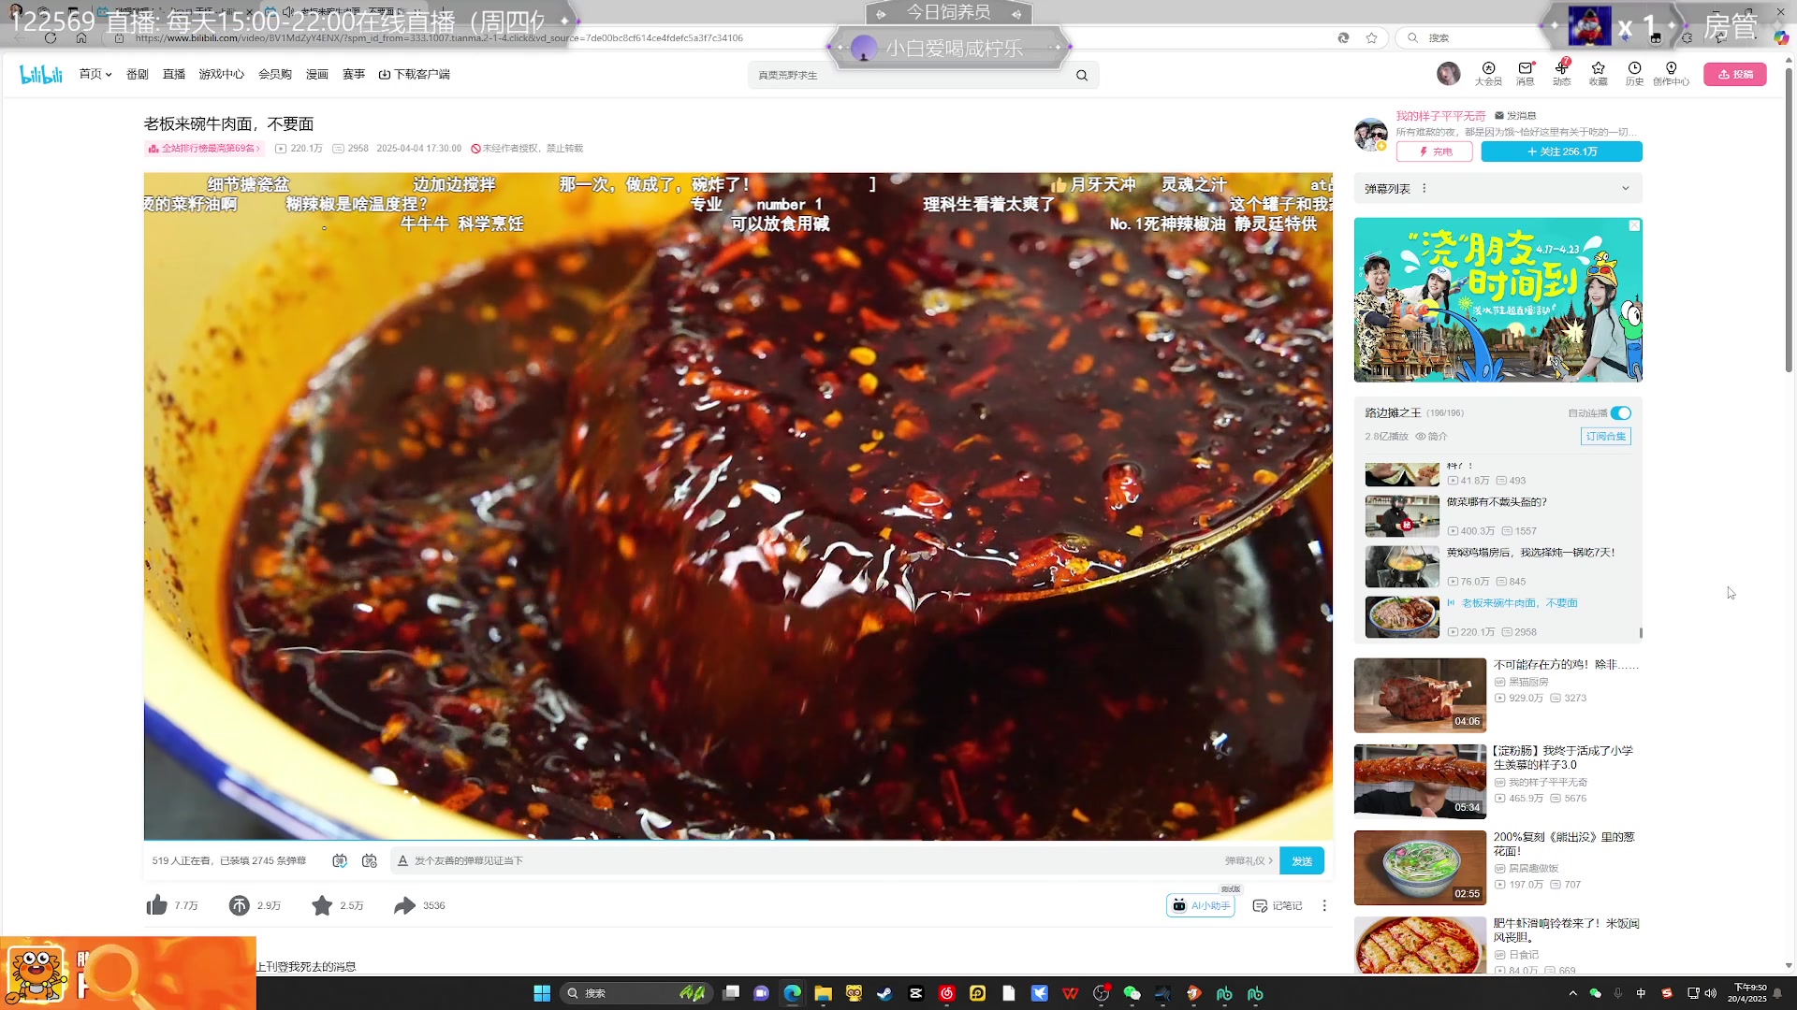Go to 番剧 in navigation bar
The image size is (1797, 1010).
(138, 74)
